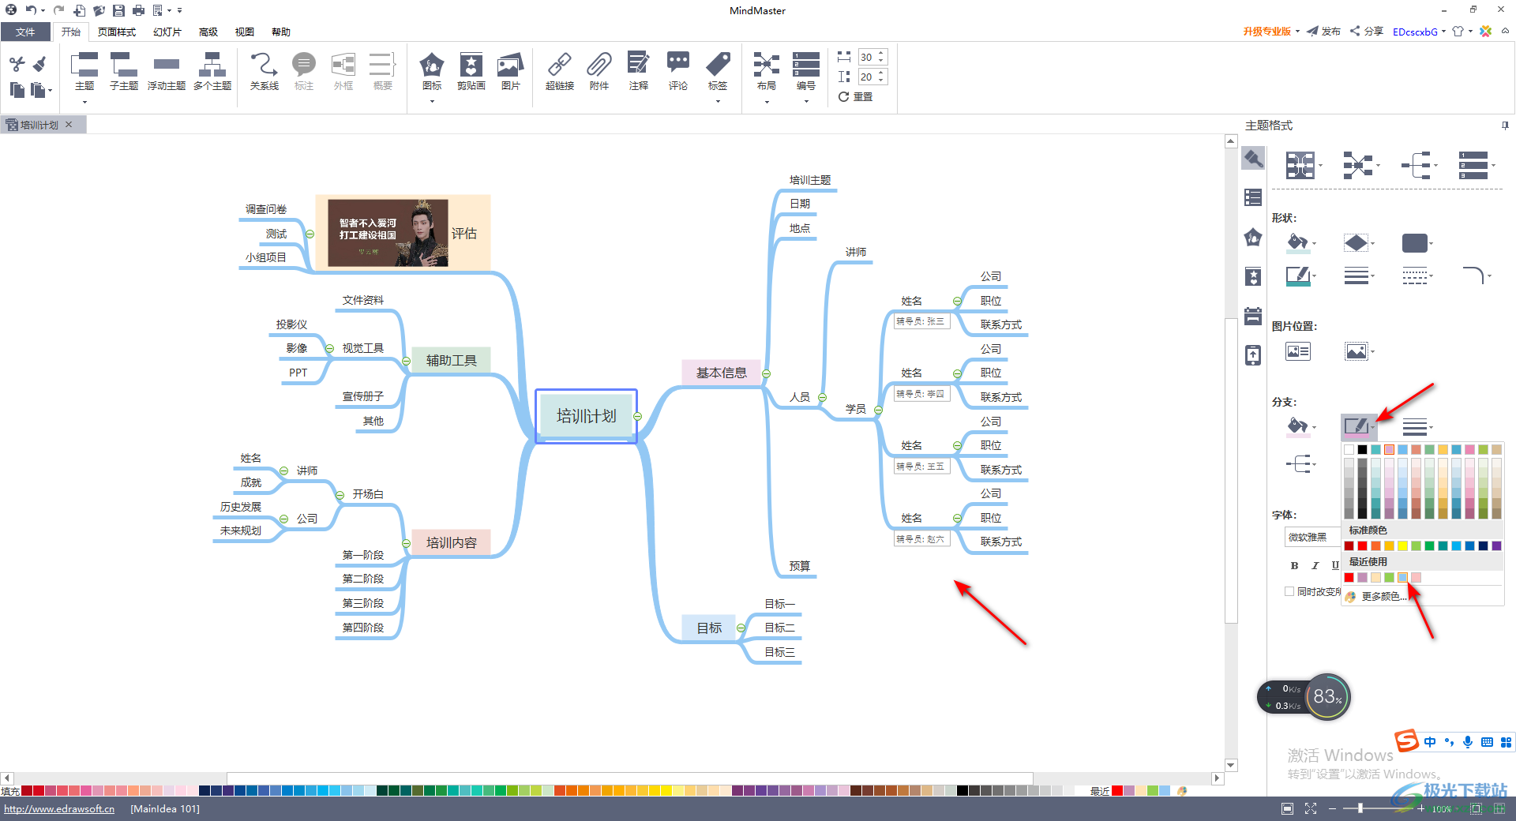Insert a picture (图片)
1516x821 pixels.
pyautogui.click(x=511, y=72)
